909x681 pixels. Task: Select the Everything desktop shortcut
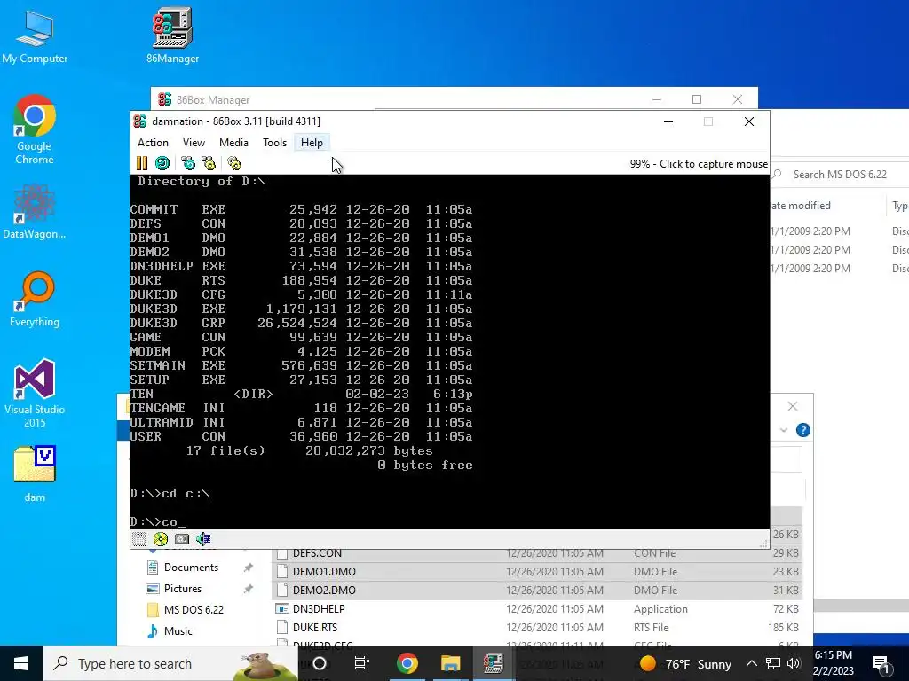(35, 300)
